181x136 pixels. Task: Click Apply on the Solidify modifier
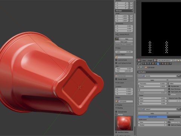tap(152, 80)
